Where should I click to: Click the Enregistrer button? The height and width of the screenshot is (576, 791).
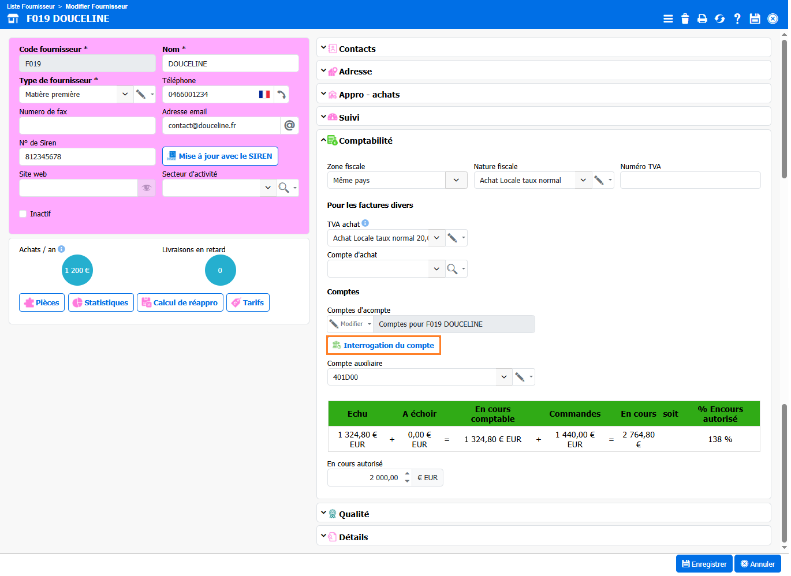(x=704, y=564)
